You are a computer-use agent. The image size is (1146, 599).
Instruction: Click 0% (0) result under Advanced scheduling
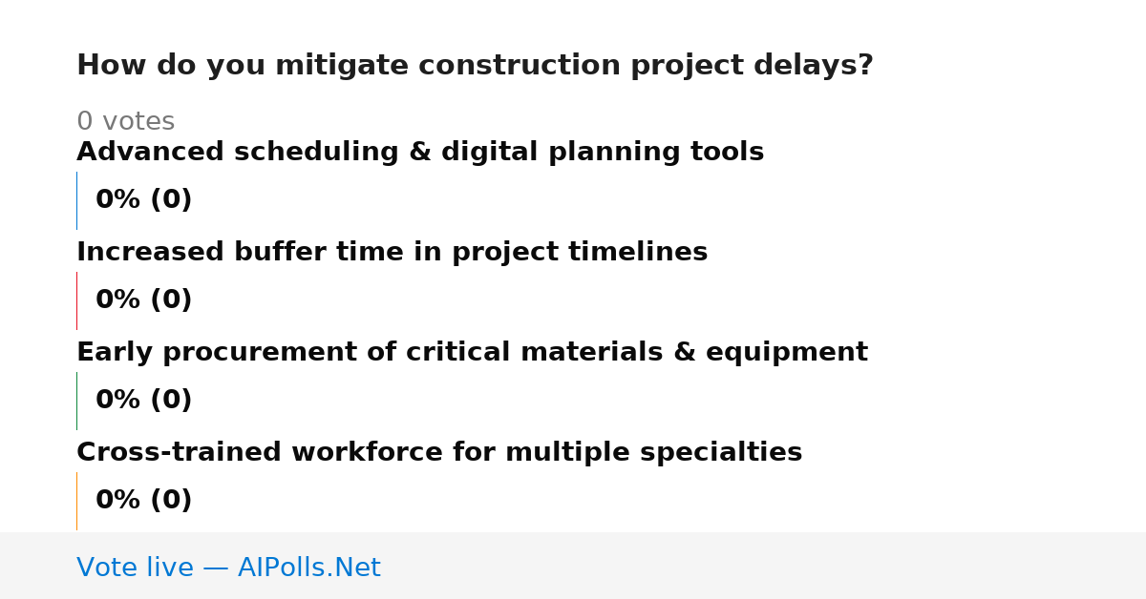143,200
